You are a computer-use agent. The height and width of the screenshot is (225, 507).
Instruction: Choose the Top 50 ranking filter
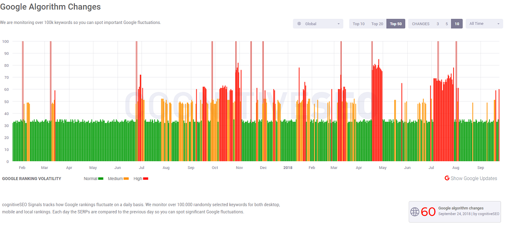(396, 24)
